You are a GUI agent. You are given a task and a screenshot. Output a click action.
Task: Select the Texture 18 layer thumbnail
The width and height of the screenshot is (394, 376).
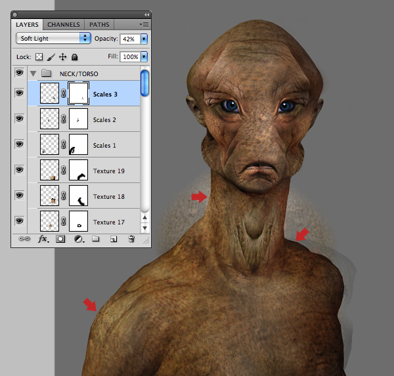(x=49, y=196)
